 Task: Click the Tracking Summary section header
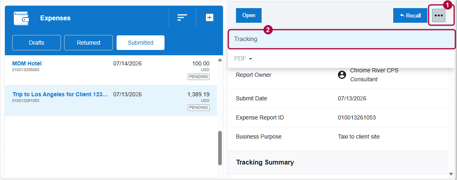265,162
